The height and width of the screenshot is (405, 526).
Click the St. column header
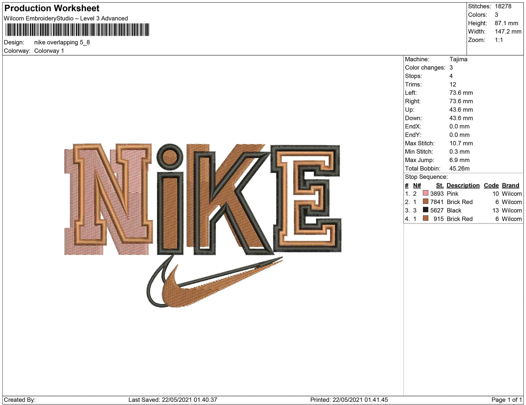(440, 185)
